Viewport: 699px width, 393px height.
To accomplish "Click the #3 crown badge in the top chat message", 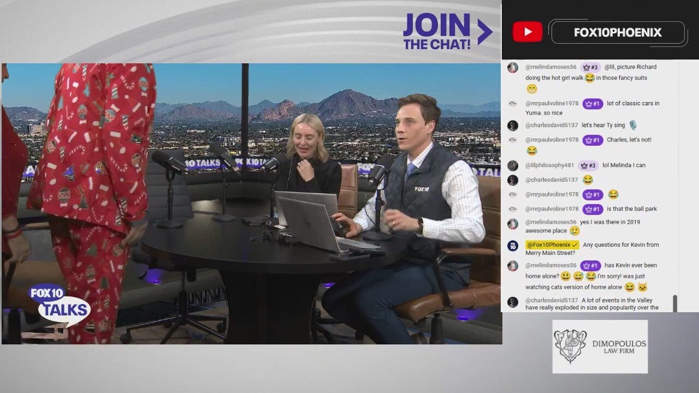I will 590,67.
